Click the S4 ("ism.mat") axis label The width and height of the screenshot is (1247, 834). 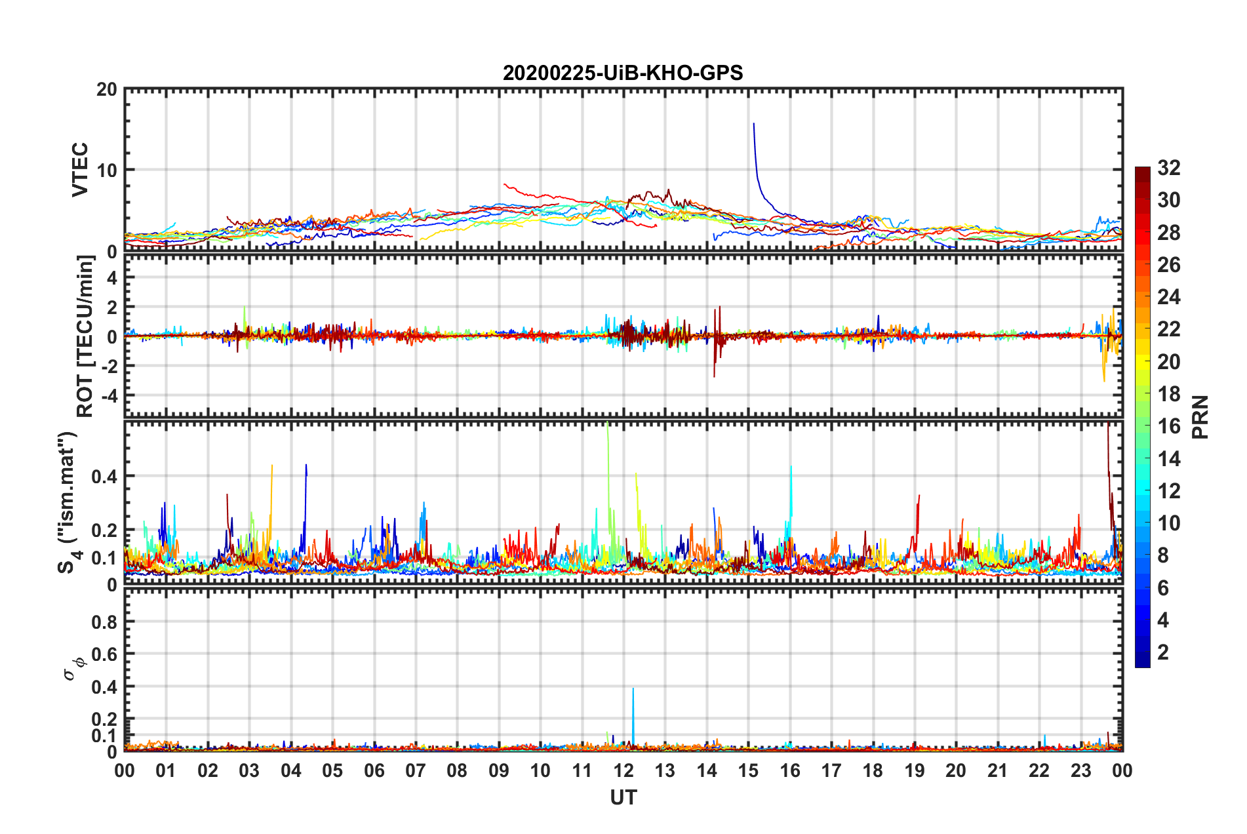coord(68,503)
